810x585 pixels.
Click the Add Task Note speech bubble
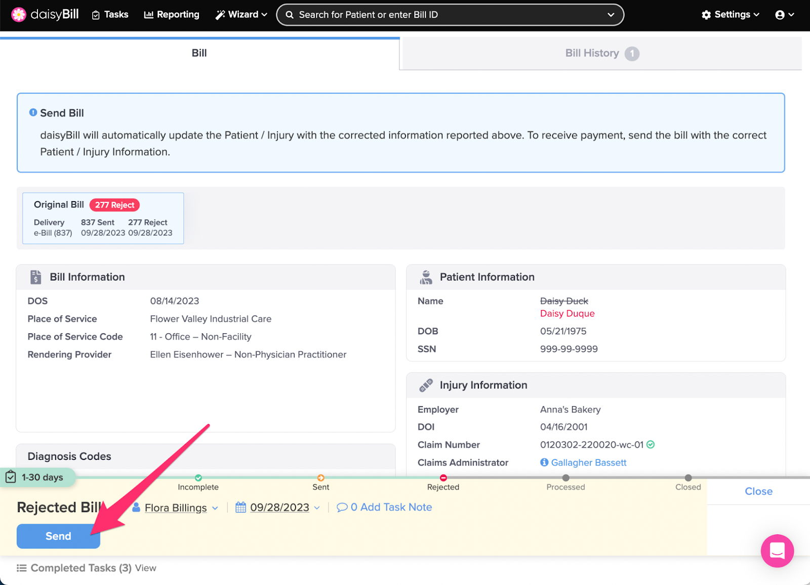(342, 507)
